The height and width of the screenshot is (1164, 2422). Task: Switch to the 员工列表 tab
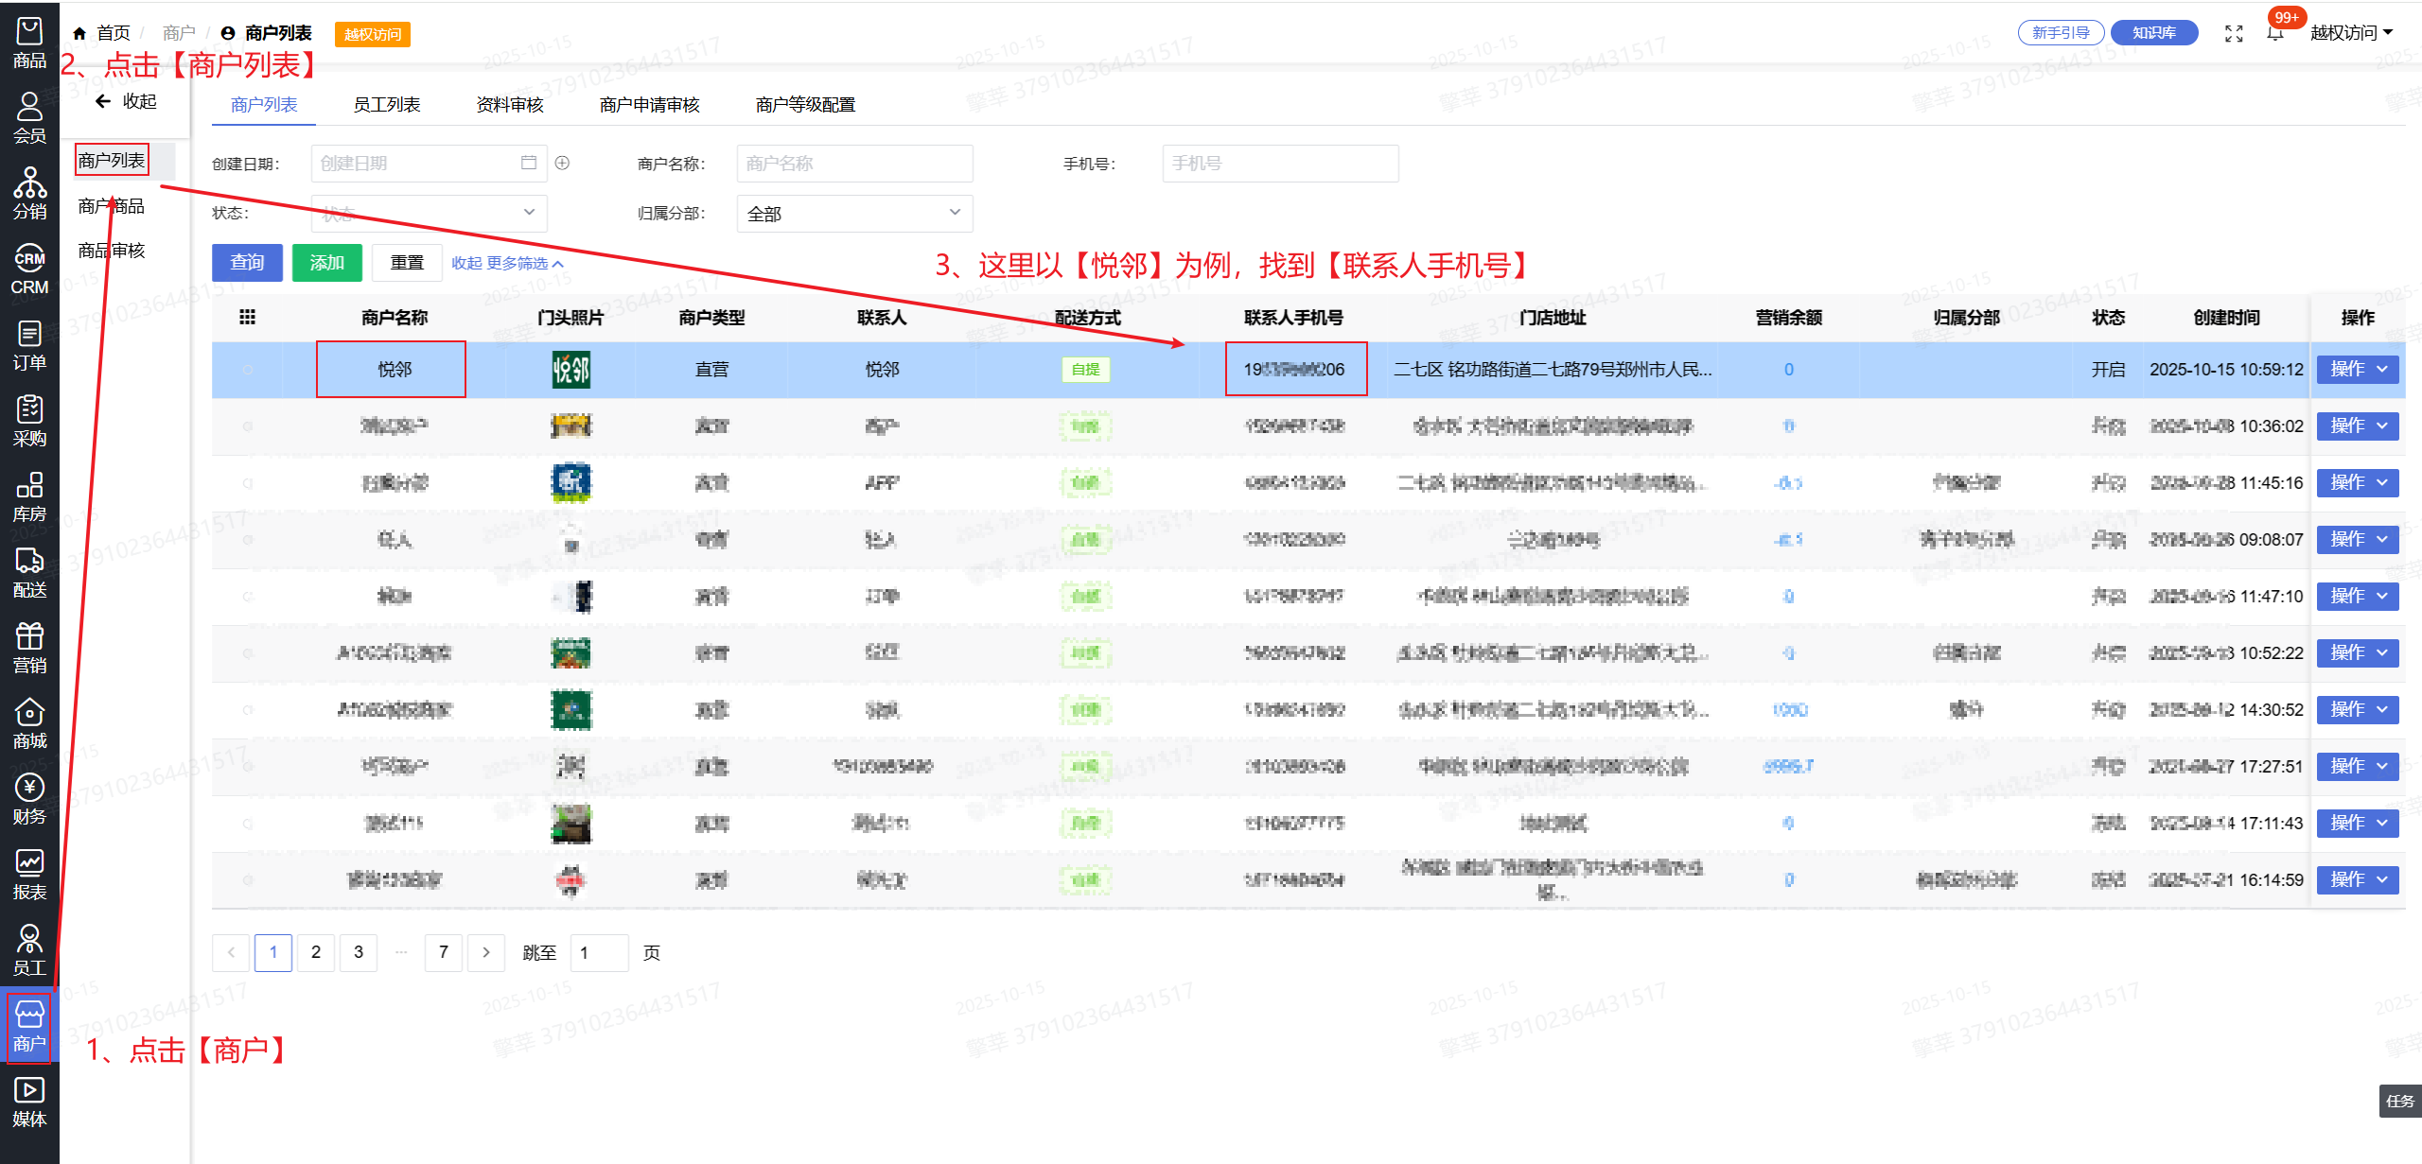(x=386, y=105)
